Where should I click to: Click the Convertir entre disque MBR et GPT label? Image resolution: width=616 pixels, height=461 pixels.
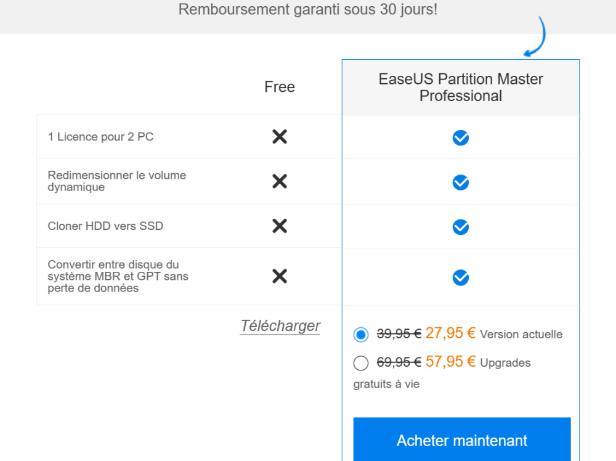click(118, 276)
